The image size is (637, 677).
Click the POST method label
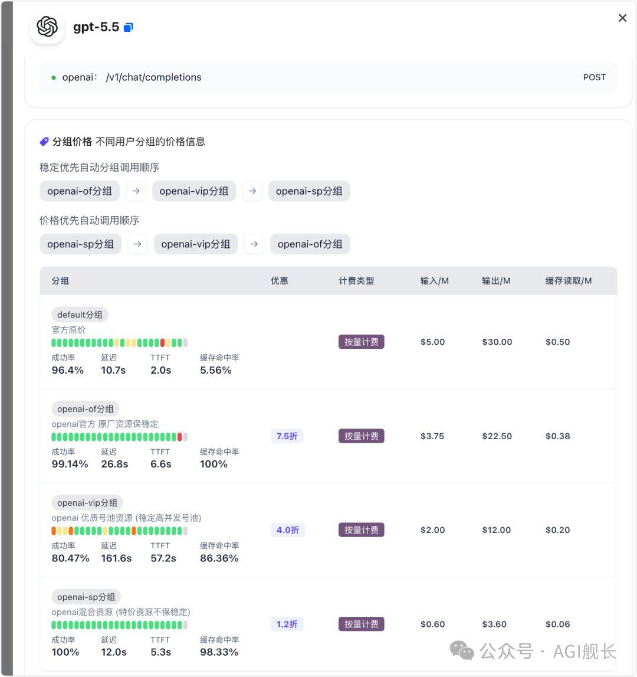tap(595, 77)
